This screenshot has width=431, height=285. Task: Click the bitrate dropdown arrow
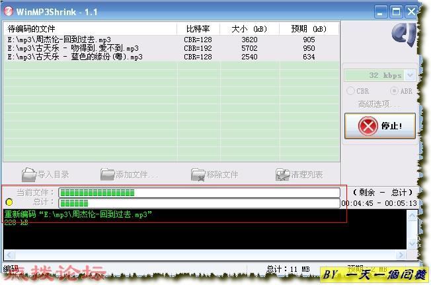(x=410, y=75)
